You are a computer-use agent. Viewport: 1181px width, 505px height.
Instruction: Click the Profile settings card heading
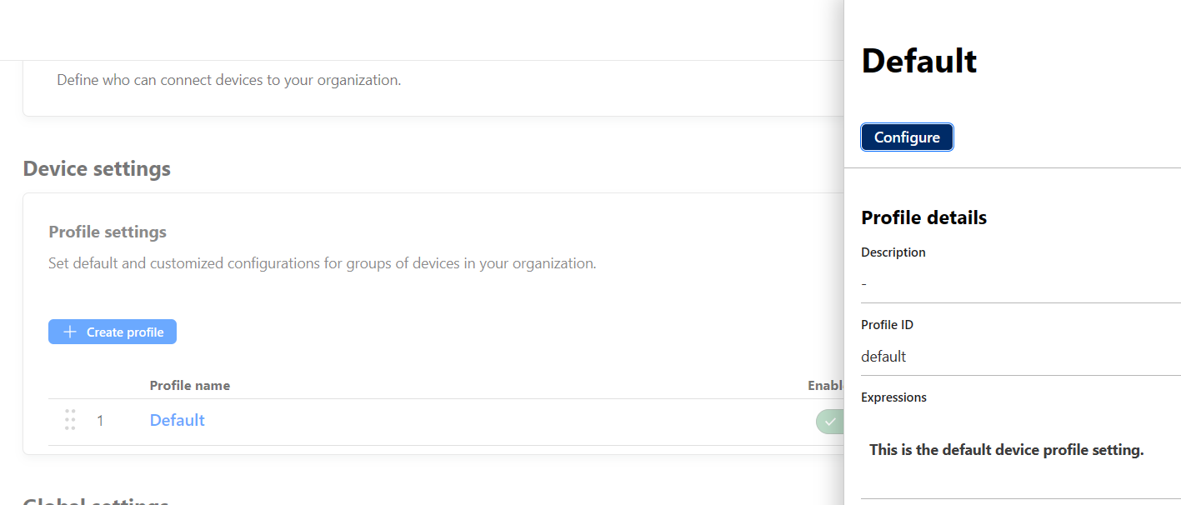pyautogui.click(x=108, y=232)
